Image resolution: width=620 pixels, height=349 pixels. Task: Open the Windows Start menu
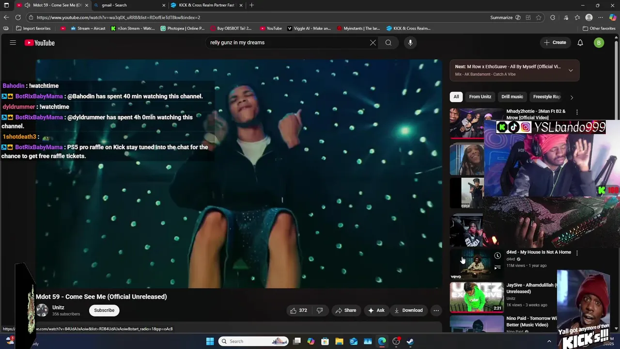click(x=210, y=341)
